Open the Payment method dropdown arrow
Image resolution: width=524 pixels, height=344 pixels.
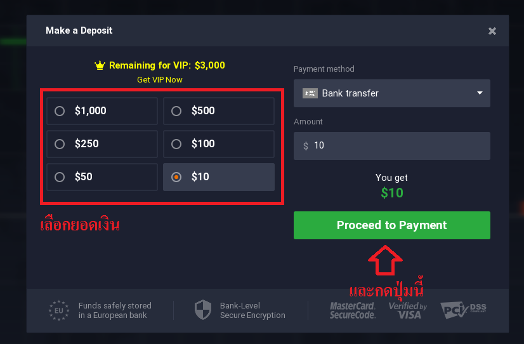480,93
